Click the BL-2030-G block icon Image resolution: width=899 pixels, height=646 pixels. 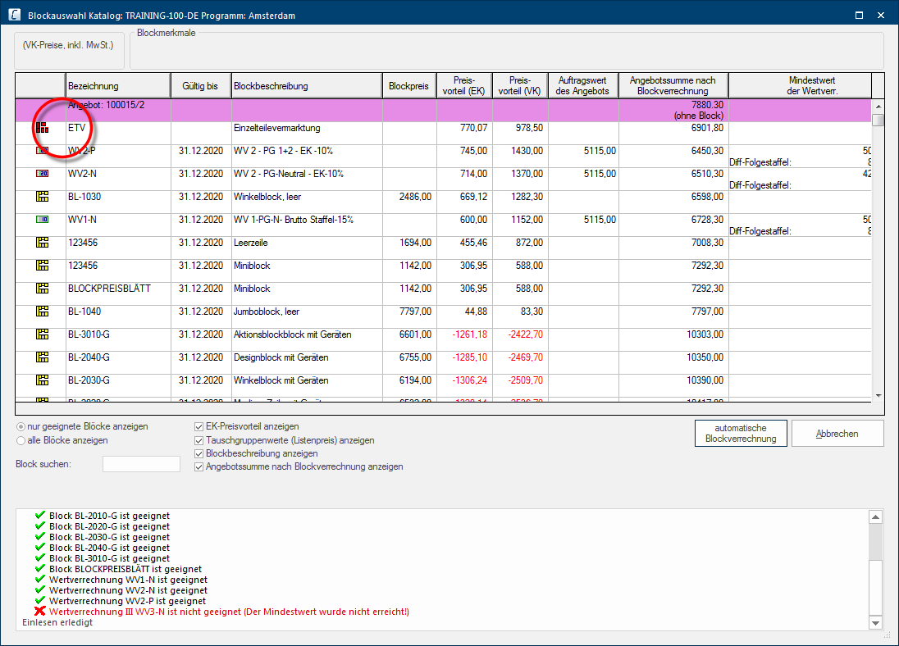pyautogui.click(x=42, y=380)
